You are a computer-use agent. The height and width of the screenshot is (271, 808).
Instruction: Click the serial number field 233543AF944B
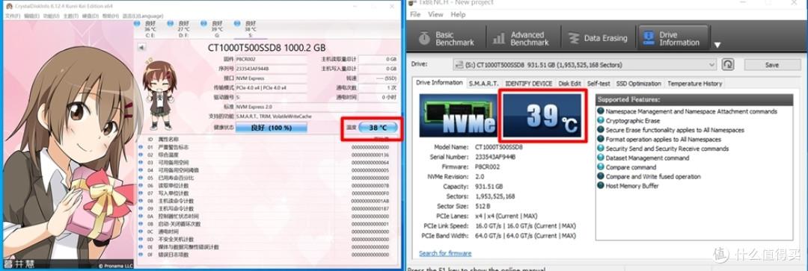[x=271, y=69]
